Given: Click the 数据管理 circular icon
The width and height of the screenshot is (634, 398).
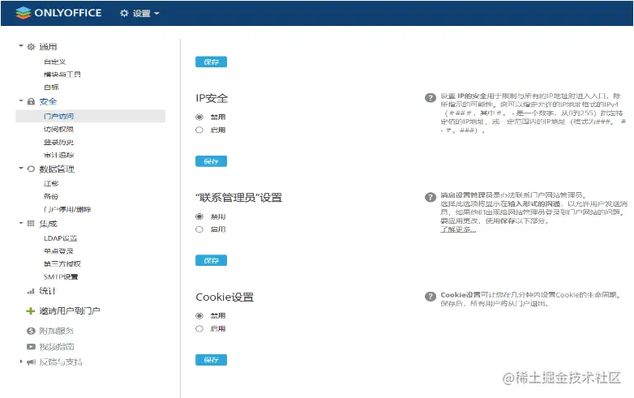Looking at the screenshot, I should 31,169.
